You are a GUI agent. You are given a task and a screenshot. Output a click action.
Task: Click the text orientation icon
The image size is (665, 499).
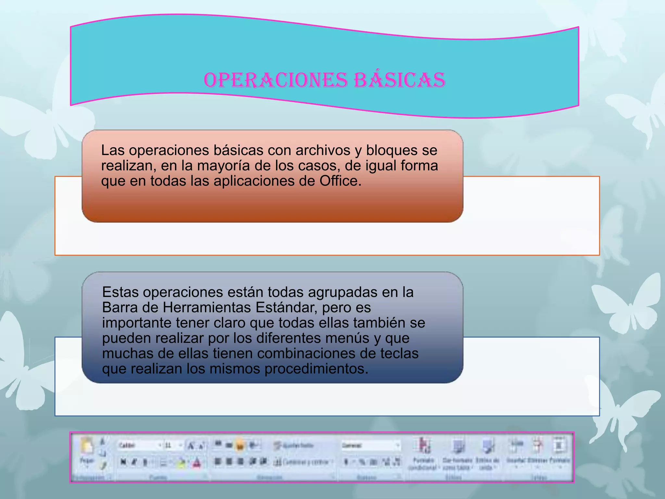tap(254, 445)
